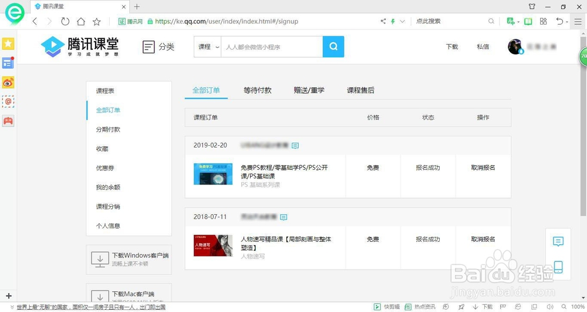This screenshot has width=587, height=312.
Task: Expand the address bar dropdown chevron
Action: pyautogui.click(x=403, y=21)
